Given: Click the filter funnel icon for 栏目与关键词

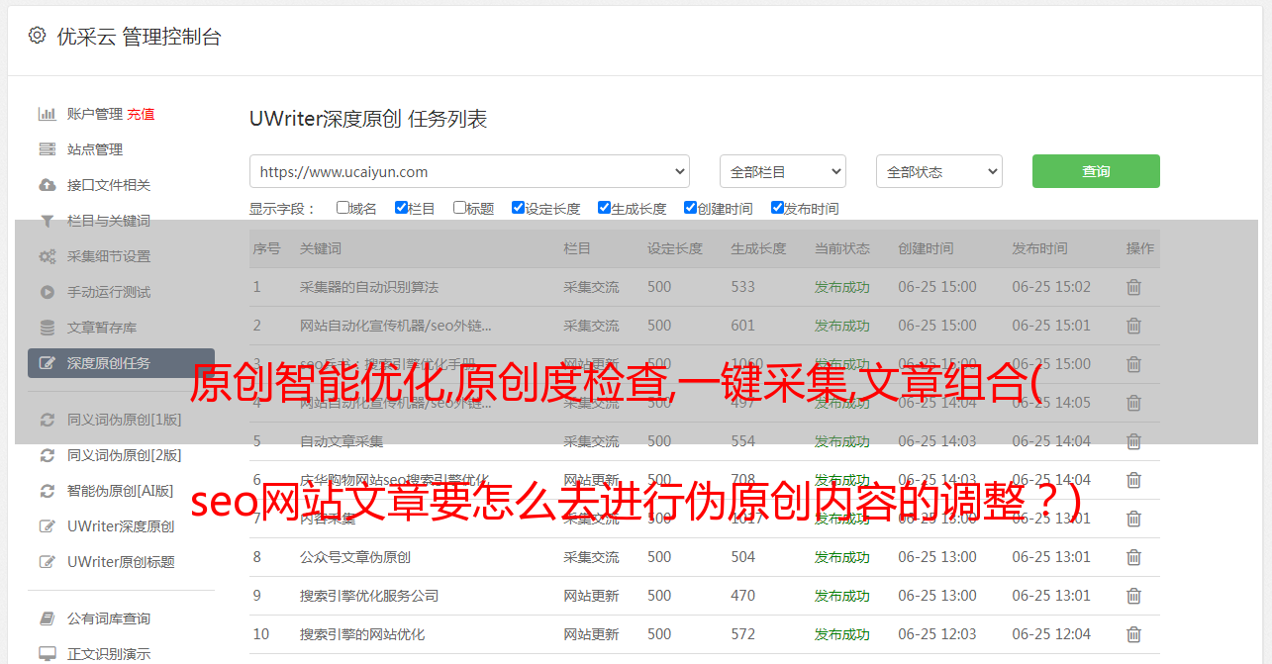Looking at the screenshot, I should click(x=47, y=221).
